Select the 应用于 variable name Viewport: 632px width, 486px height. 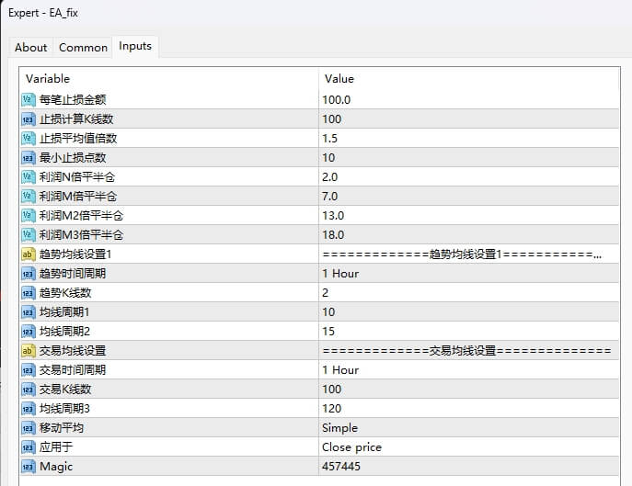(x=56, y=447)
